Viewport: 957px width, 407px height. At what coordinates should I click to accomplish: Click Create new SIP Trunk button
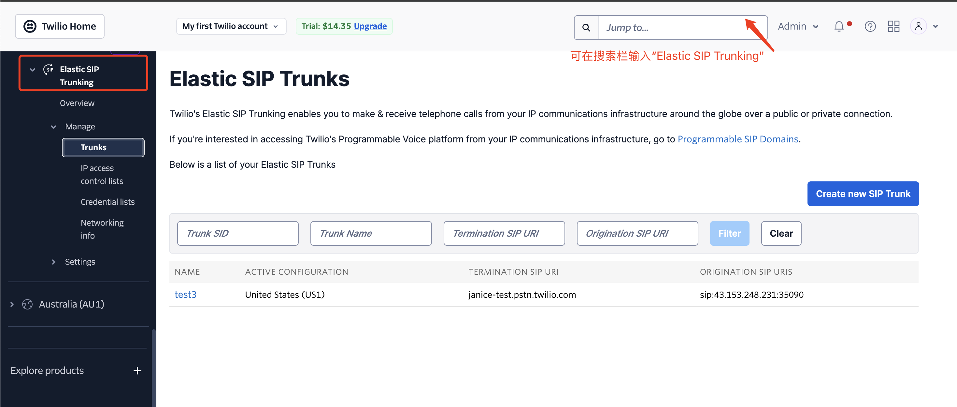[x=863, y=193]
